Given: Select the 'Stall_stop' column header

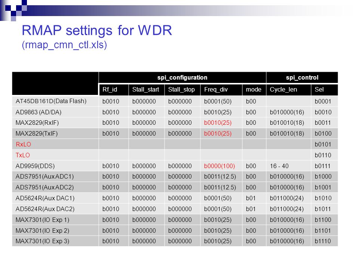Looking at the screenshot, I should click(x=181, y=89).
